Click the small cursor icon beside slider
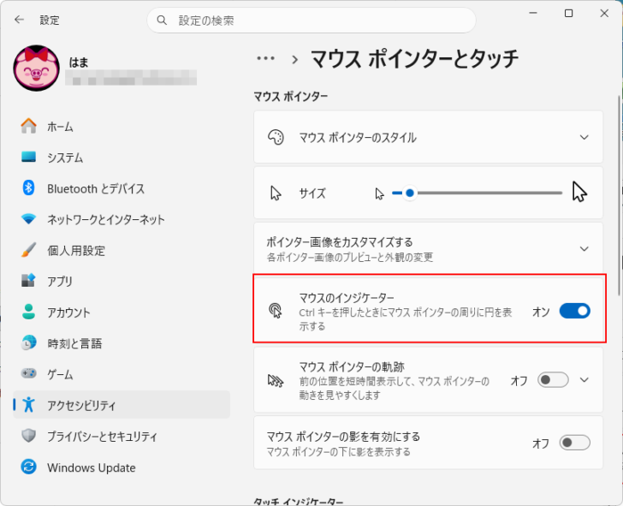The height and width of the screenshot is (506, 623). pyautogui.click(x=379, y=193)
